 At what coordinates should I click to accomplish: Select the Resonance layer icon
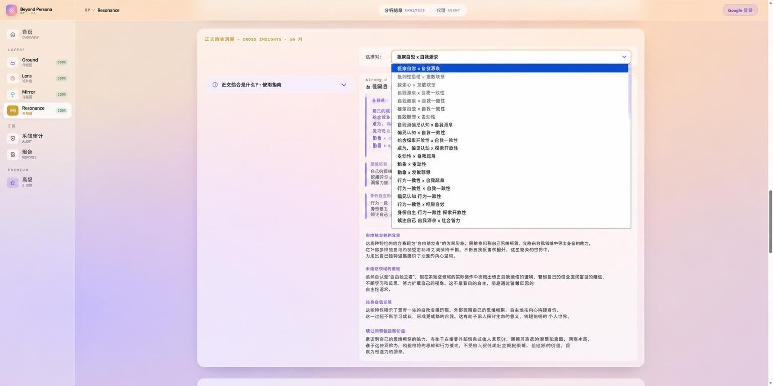click(x=13, y=110)
